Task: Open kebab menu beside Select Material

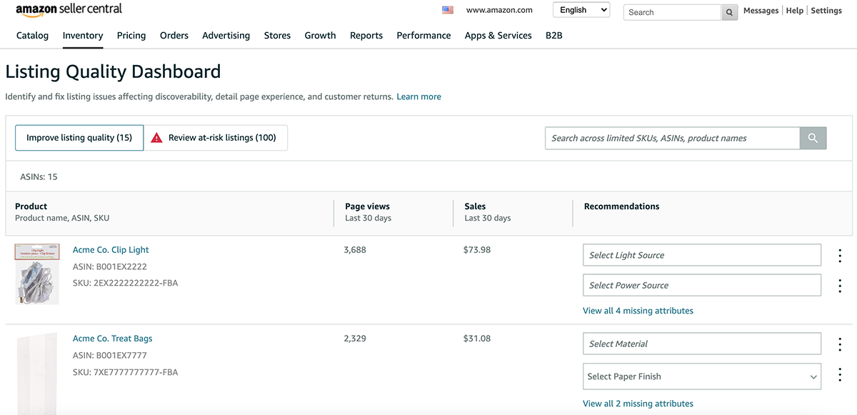Action: click(840, 344)
